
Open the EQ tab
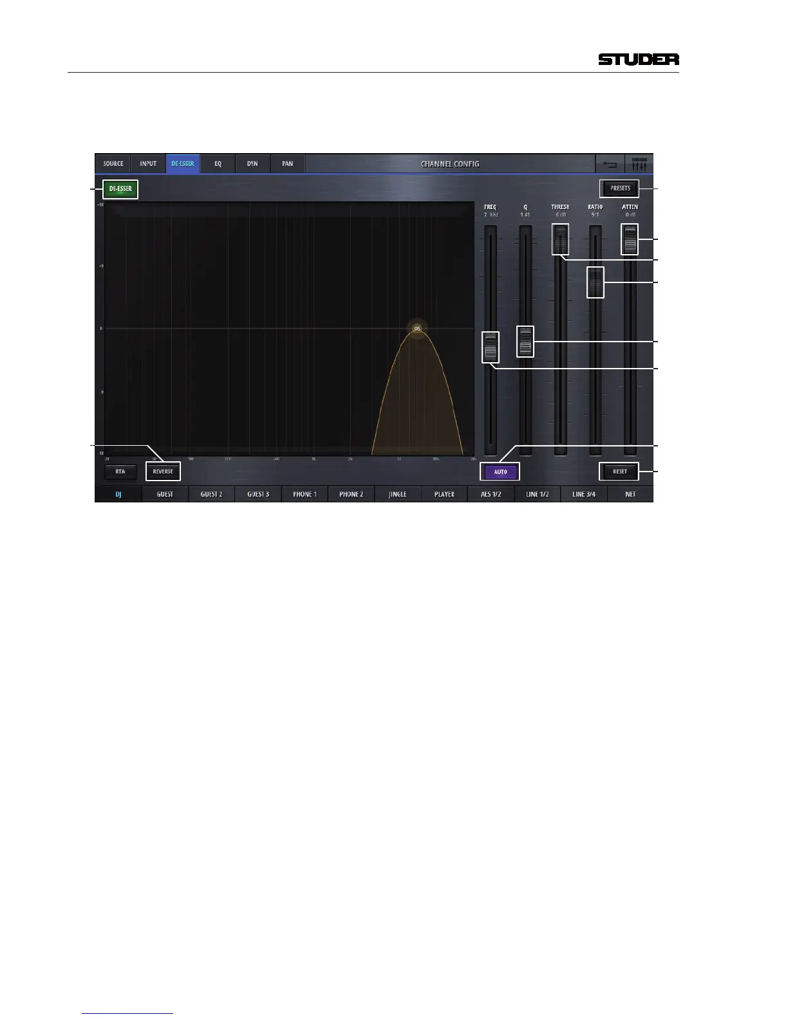coord(218,164)
